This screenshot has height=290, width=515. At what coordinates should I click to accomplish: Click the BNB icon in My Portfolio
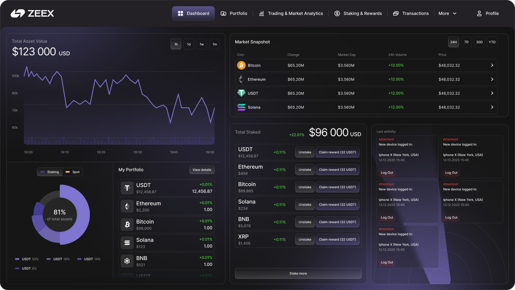click(x=127, y=261)
